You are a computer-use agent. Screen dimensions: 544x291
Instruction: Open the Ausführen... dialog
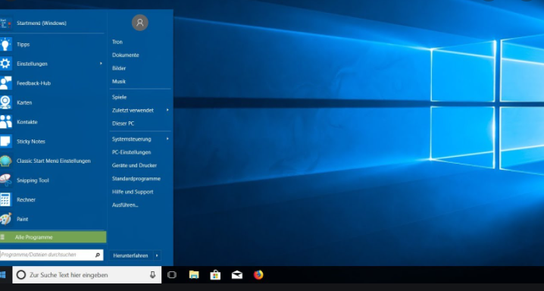[x=125, y=205]
